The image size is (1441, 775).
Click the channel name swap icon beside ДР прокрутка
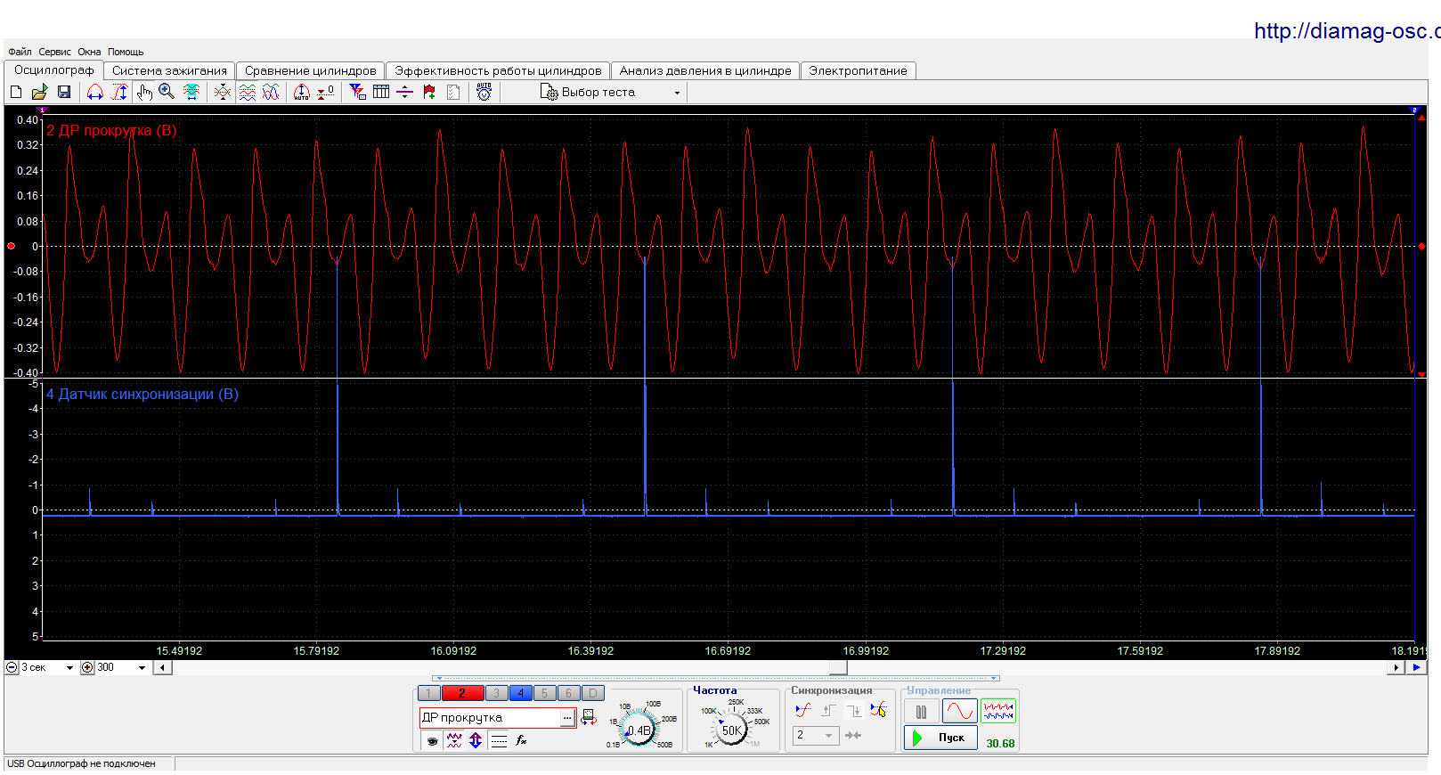pyautogui.click(x=589, y=717)
